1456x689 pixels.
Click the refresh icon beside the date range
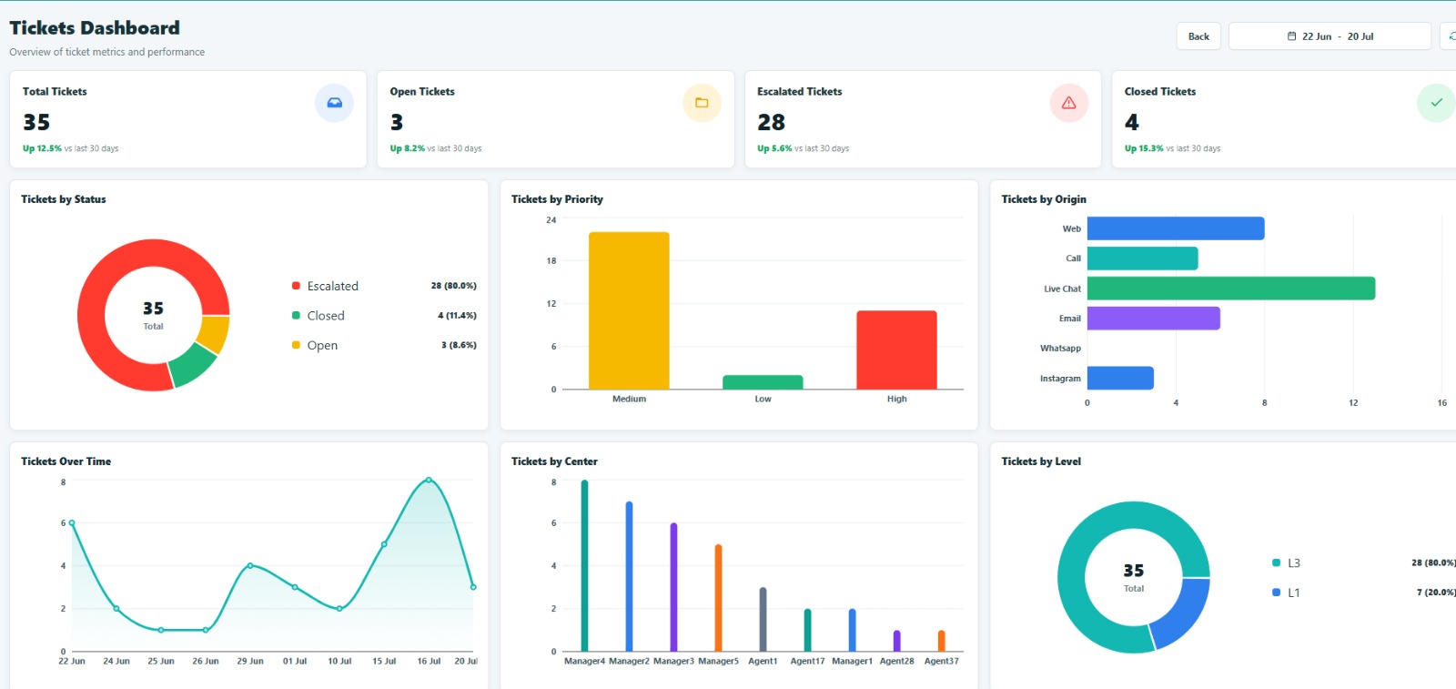click(x=1451, y=36)
